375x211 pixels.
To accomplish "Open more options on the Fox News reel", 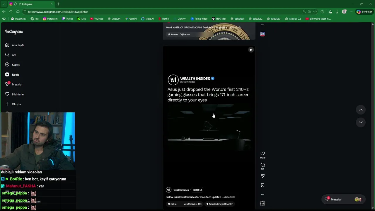I will point(262,25).
